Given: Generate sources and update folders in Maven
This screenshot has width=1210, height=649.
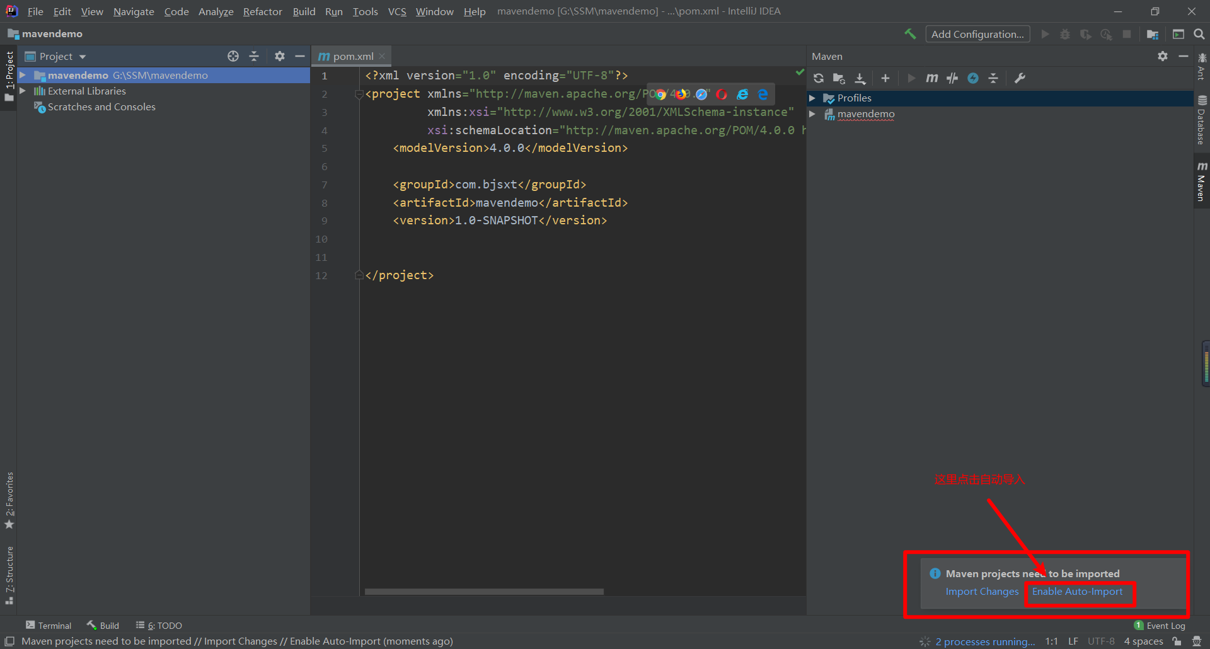Looking at the screenshot, I should tap(839, 78).
